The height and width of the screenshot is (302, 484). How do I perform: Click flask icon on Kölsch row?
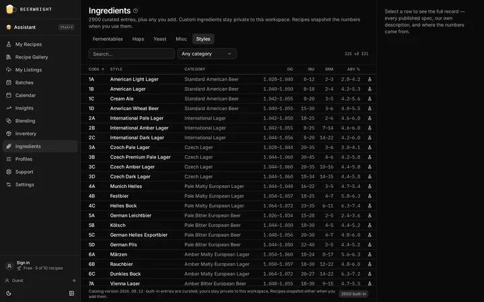point(370,225)
